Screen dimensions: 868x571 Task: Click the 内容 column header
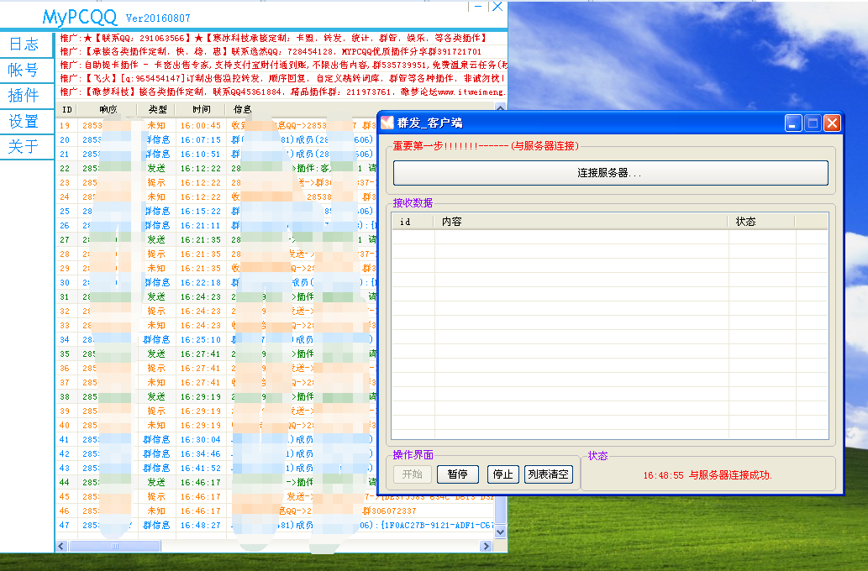tap(580, 222)
